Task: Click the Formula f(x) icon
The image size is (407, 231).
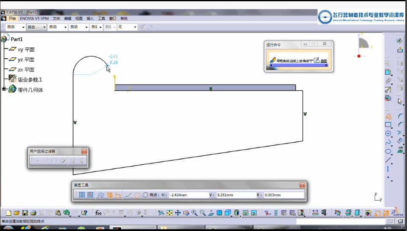Action: coord(98,213)
